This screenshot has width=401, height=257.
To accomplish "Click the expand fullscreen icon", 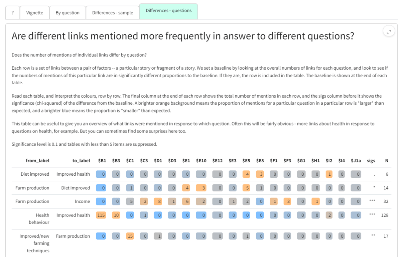I will (x=388, y=32).
